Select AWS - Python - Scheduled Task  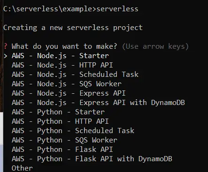pos(73,131)
